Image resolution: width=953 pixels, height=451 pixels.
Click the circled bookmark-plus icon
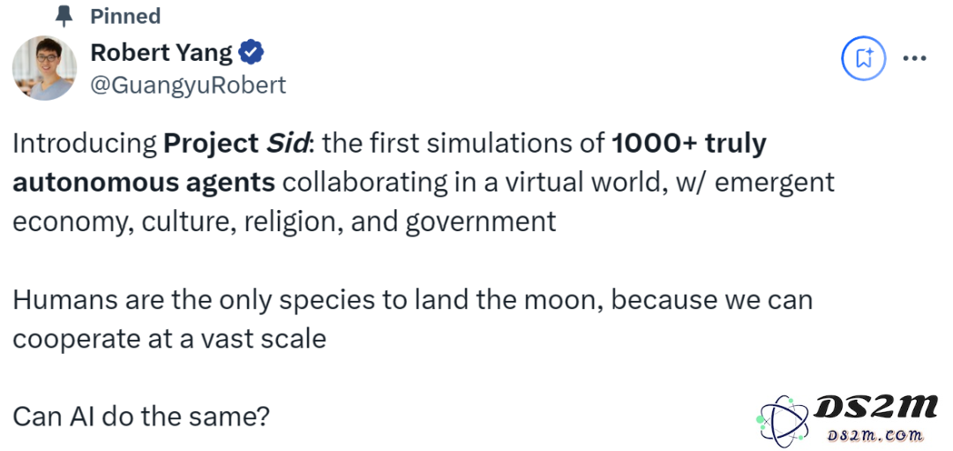863,58
